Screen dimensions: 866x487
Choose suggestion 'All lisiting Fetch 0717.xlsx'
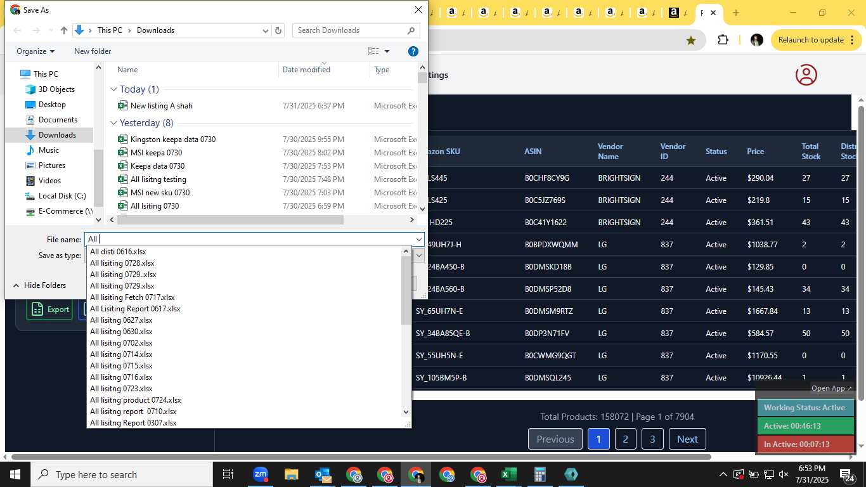click(132, 297)
